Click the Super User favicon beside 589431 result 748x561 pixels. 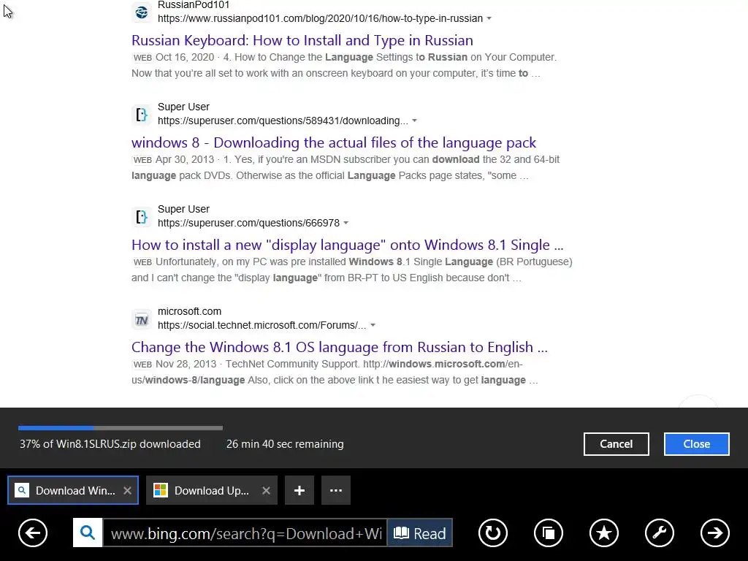142,115
